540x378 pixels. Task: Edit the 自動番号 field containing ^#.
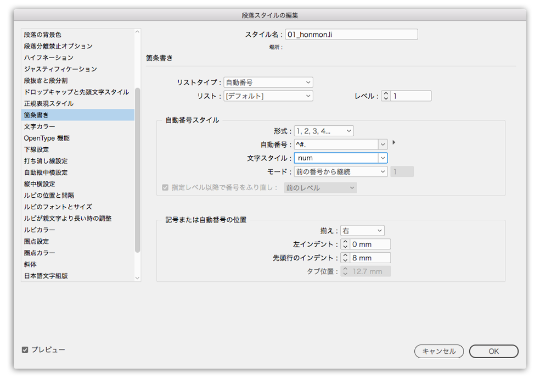click(x=335, y=144)
